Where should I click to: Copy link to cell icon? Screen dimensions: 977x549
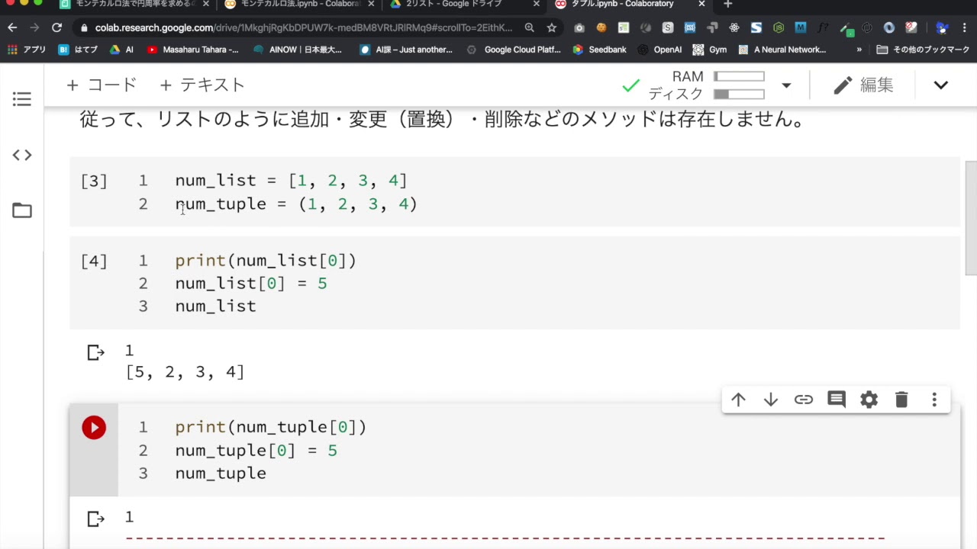tap(804, 400)
